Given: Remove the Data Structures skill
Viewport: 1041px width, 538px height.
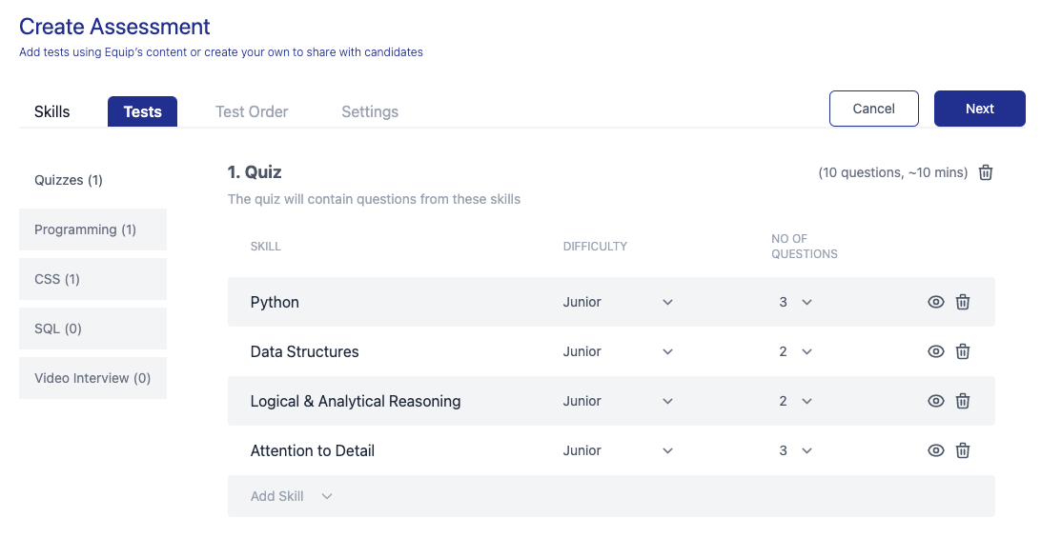Looking at the screenshot, I should tap(963, 351).
